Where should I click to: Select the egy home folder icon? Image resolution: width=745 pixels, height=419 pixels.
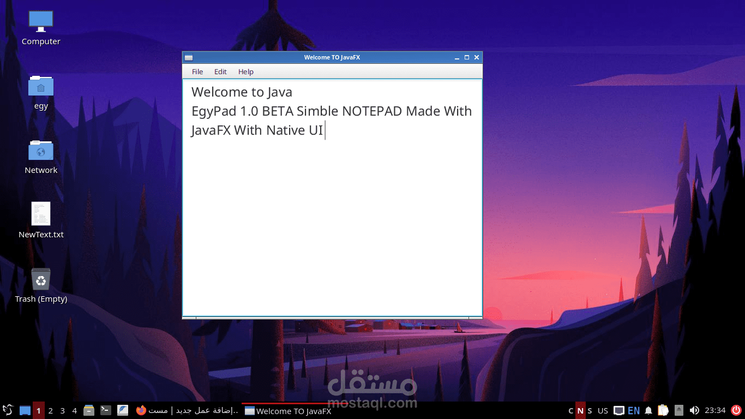(41, 92)
